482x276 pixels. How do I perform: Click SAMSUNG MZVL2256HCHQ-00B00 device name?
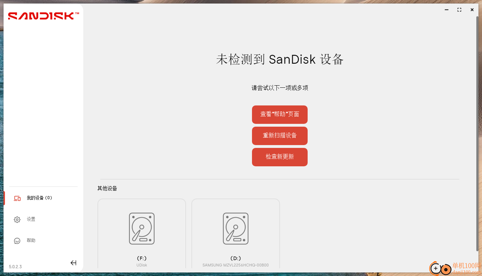236,265
